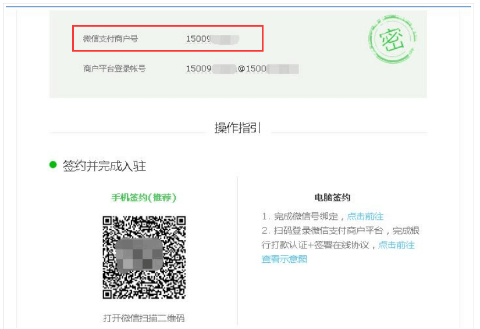This screenshot has width=480, height=329.
Task: Select the 微信支付商户号 number value
Action: tap(212, 39)
